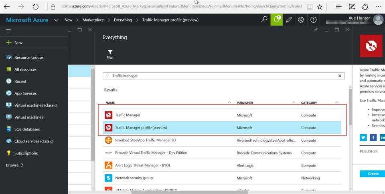Clear the search box X icon

[x=340, y=76]
